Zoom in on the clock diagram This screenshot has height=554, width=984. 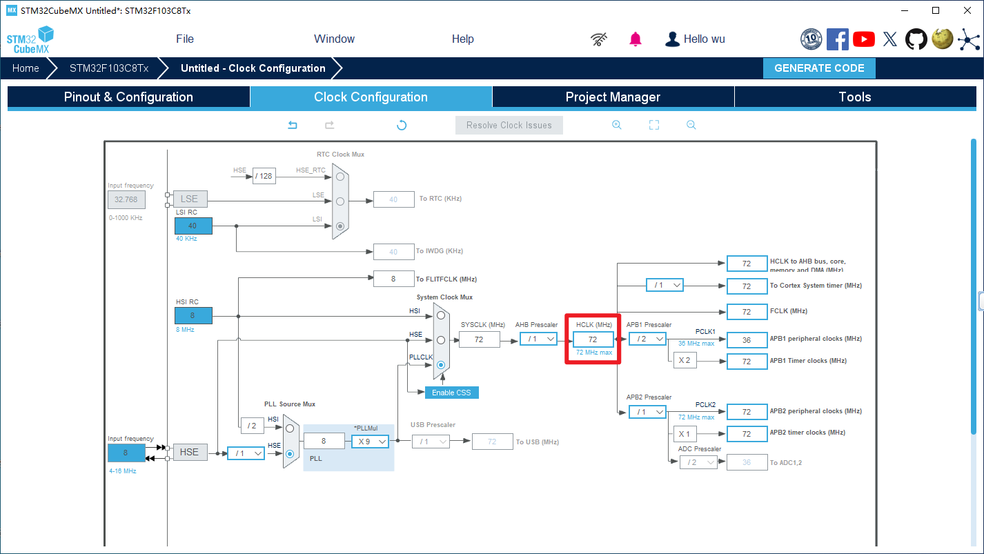617,125
